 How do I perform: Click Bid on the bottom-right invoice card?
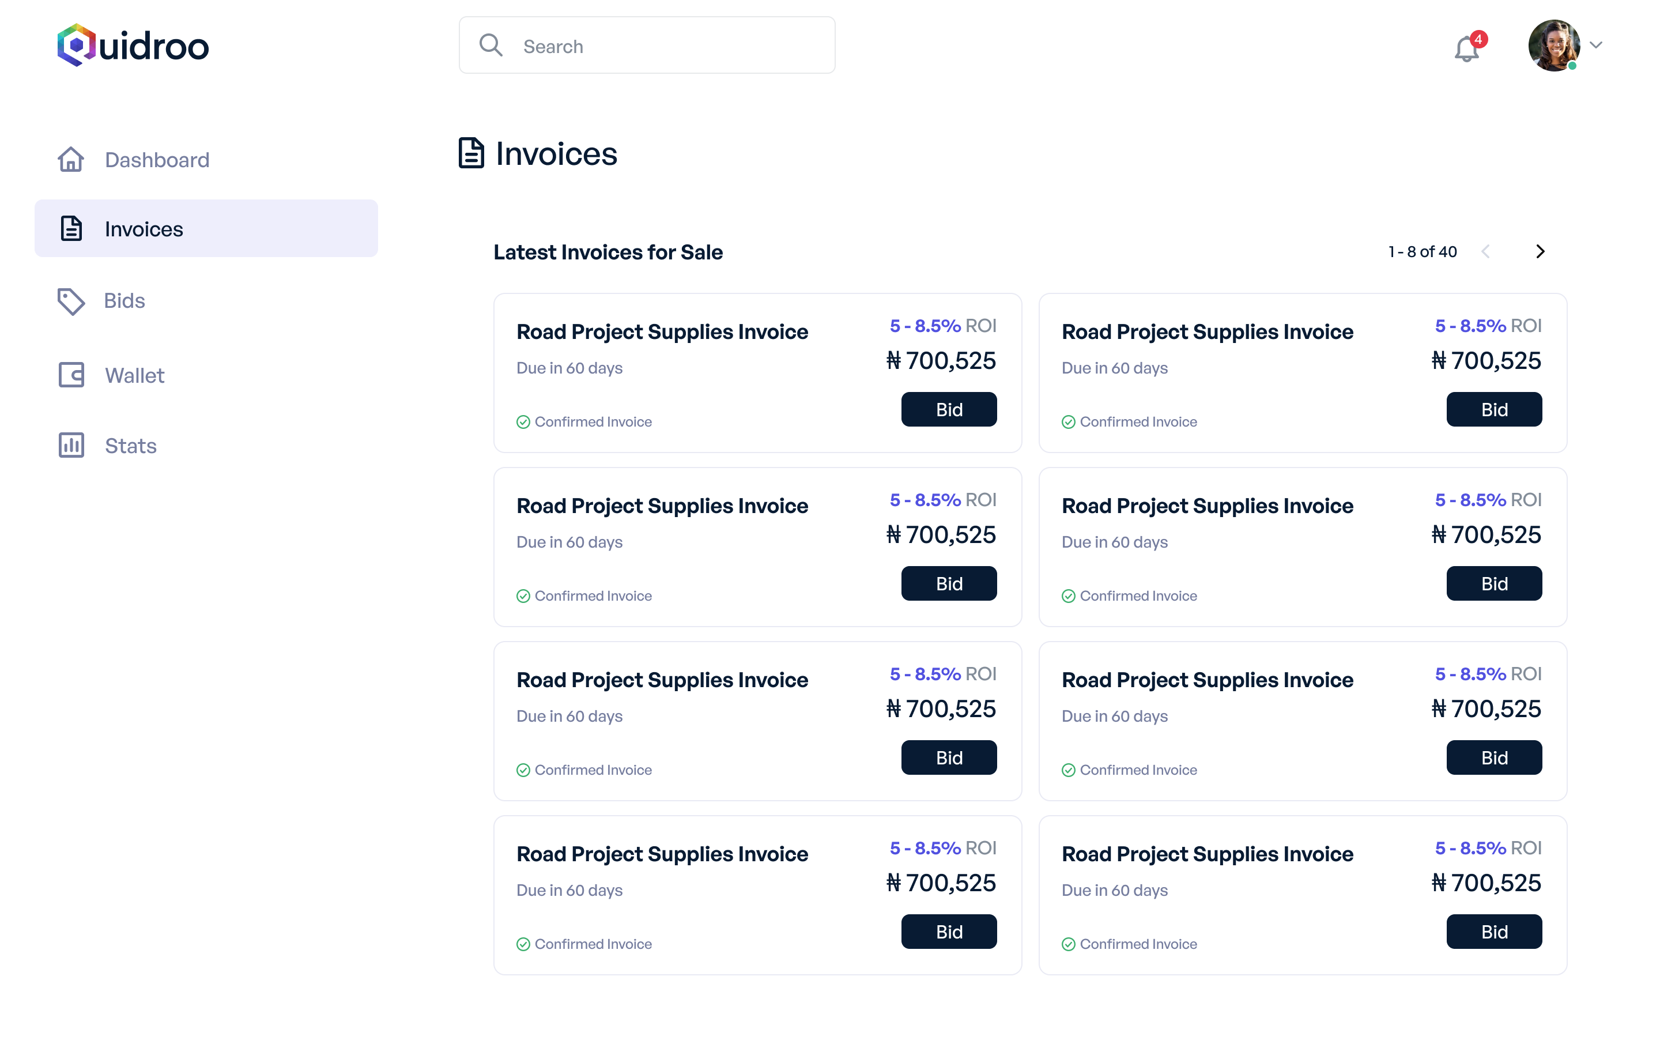coord(1493,932)
